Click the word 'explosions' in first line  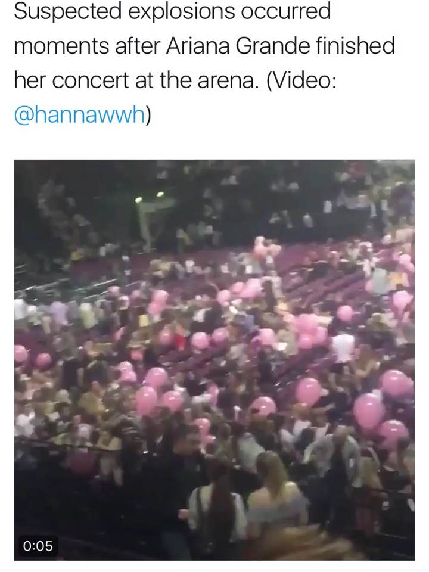(x=181, y=12)
